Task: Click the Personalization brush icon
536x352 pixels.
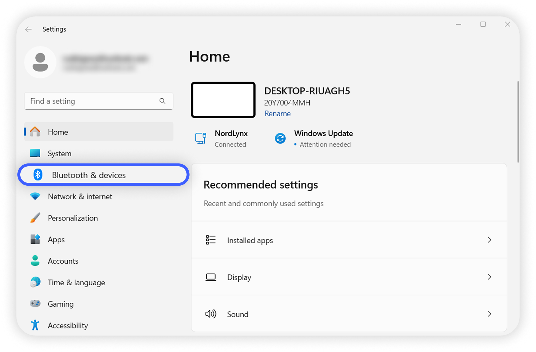Action: pos(35,218)
